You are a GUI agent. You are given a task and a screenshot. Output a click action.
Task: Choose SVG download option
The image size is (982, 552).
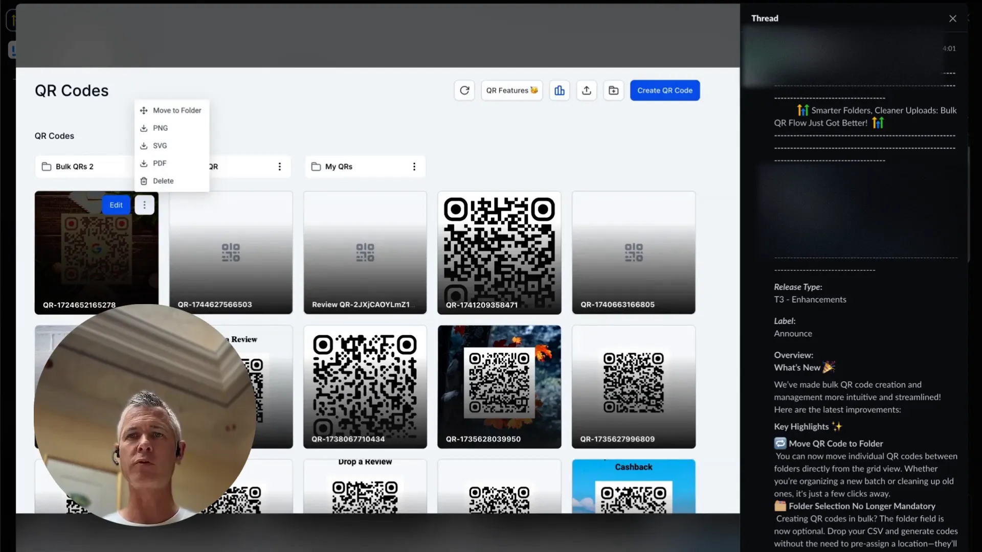171,146
